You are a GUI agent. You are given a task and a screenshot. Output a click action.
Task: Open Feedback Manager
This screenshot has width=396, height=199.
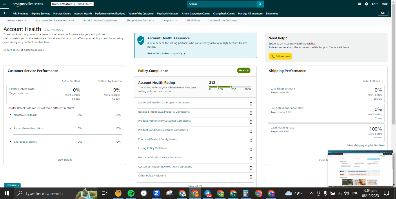[x=168, y=14]
